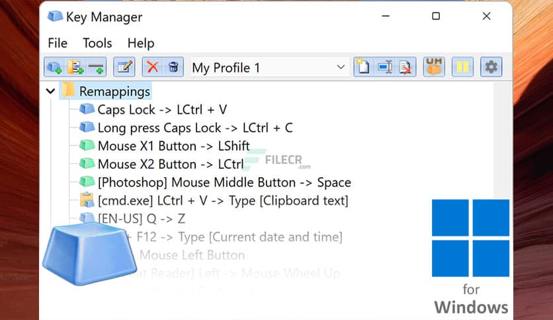Click the add separator toolbar icon
Screen dimensions: 553x320
click(96, 67)
